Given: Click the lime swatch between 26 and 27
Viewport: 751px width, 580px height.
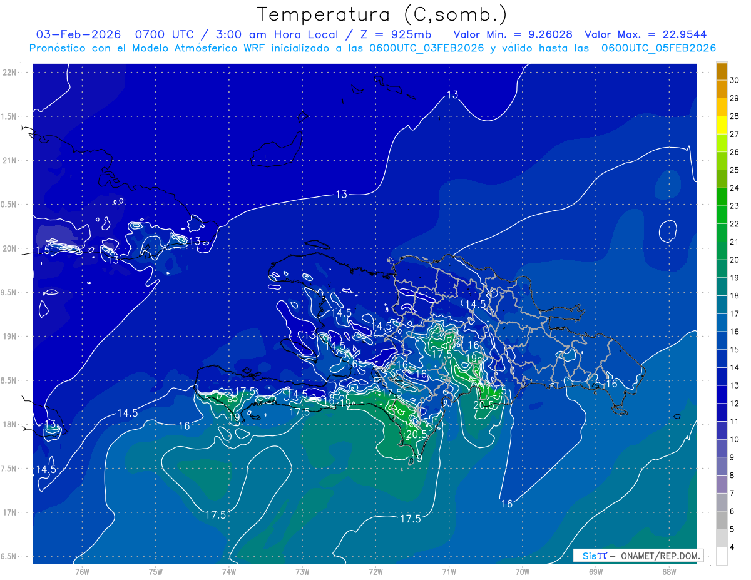Looking at the screenshot, I should click(x=722, y=143).
